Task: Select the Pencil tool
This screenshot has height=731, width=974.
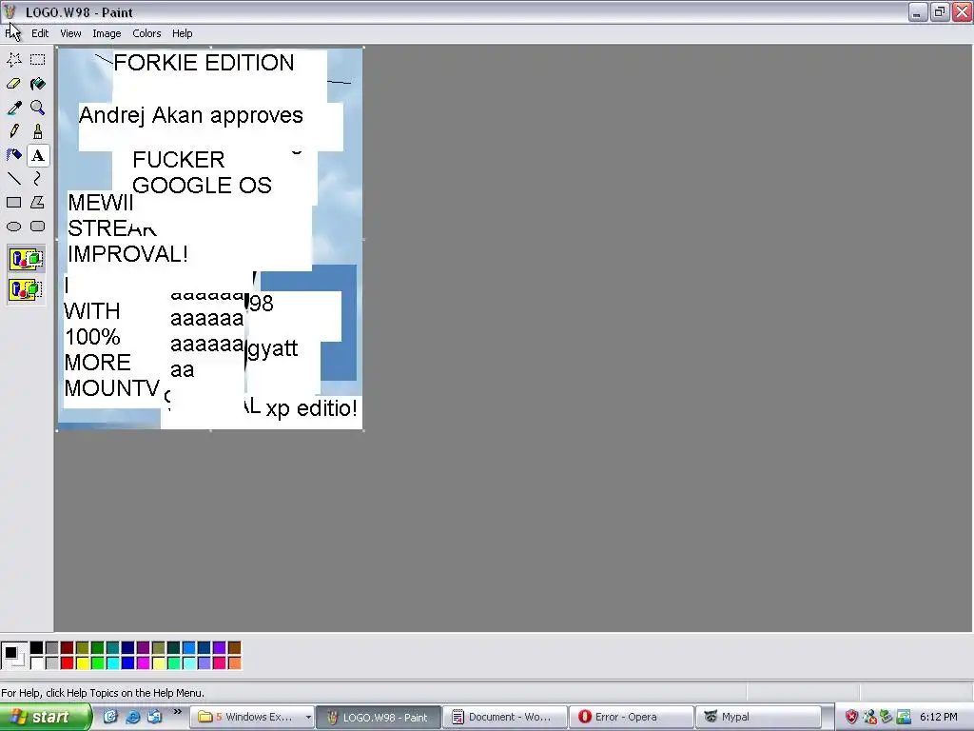Action: pyautogui.click(x=13, y=131)
